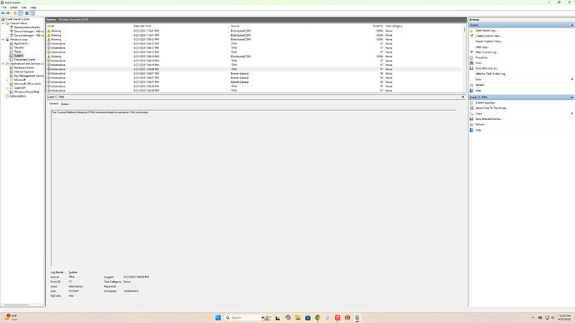
Task: Open the Application log in the tree
Action: click(21, 43)
